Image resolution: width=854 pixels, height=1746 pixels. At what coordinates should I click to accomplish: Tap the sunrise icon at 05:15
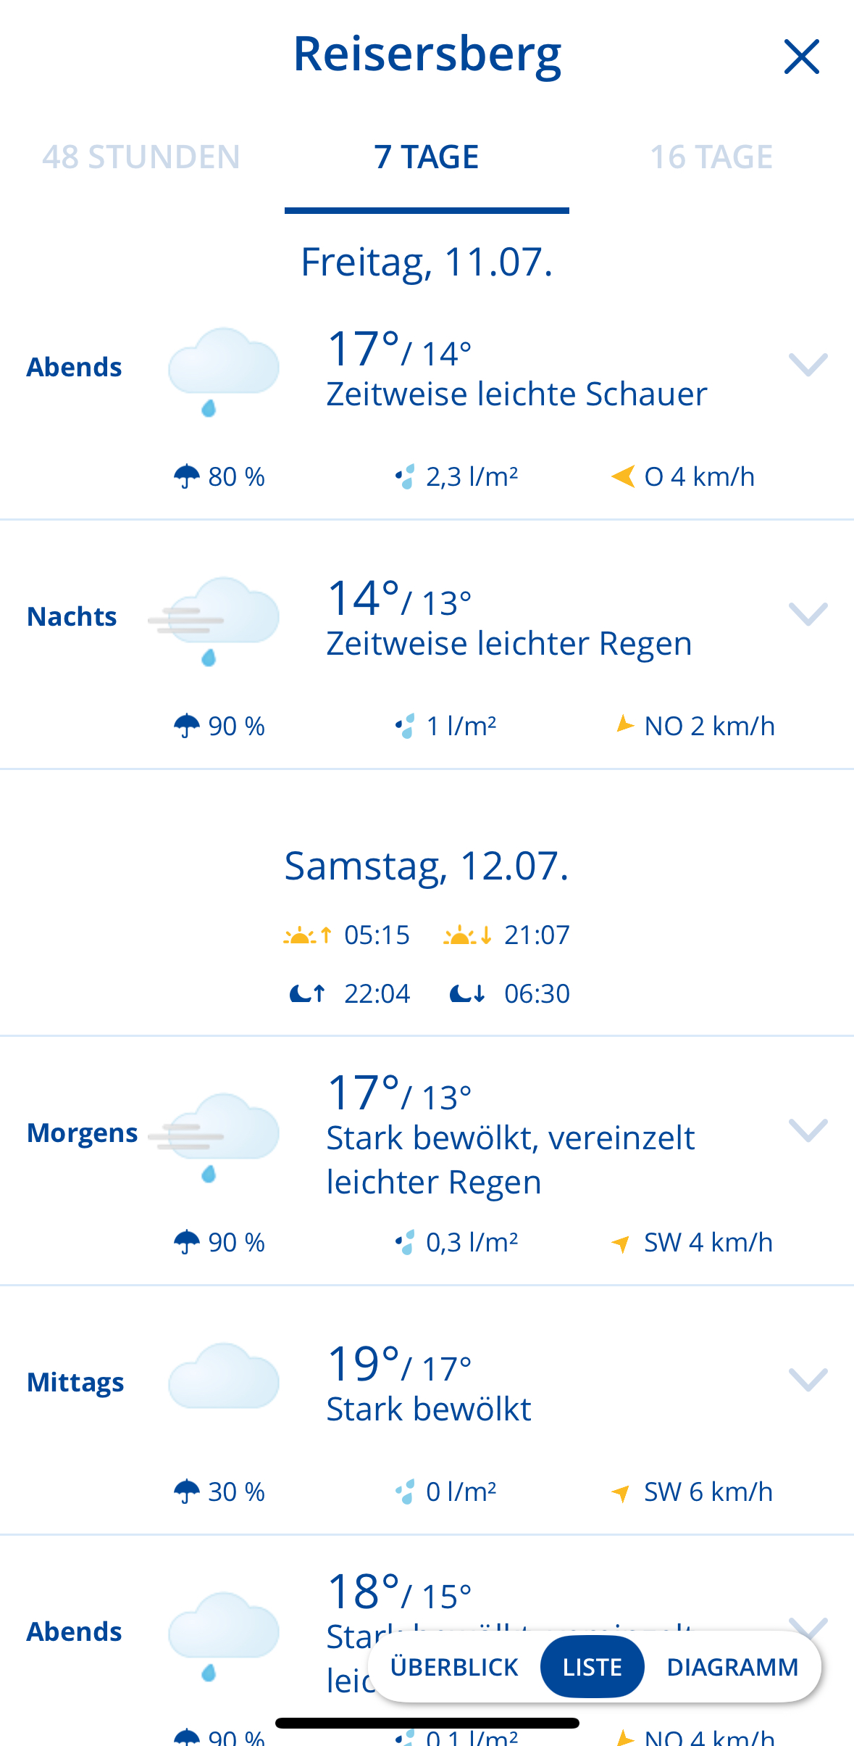[x=307, y=935]
